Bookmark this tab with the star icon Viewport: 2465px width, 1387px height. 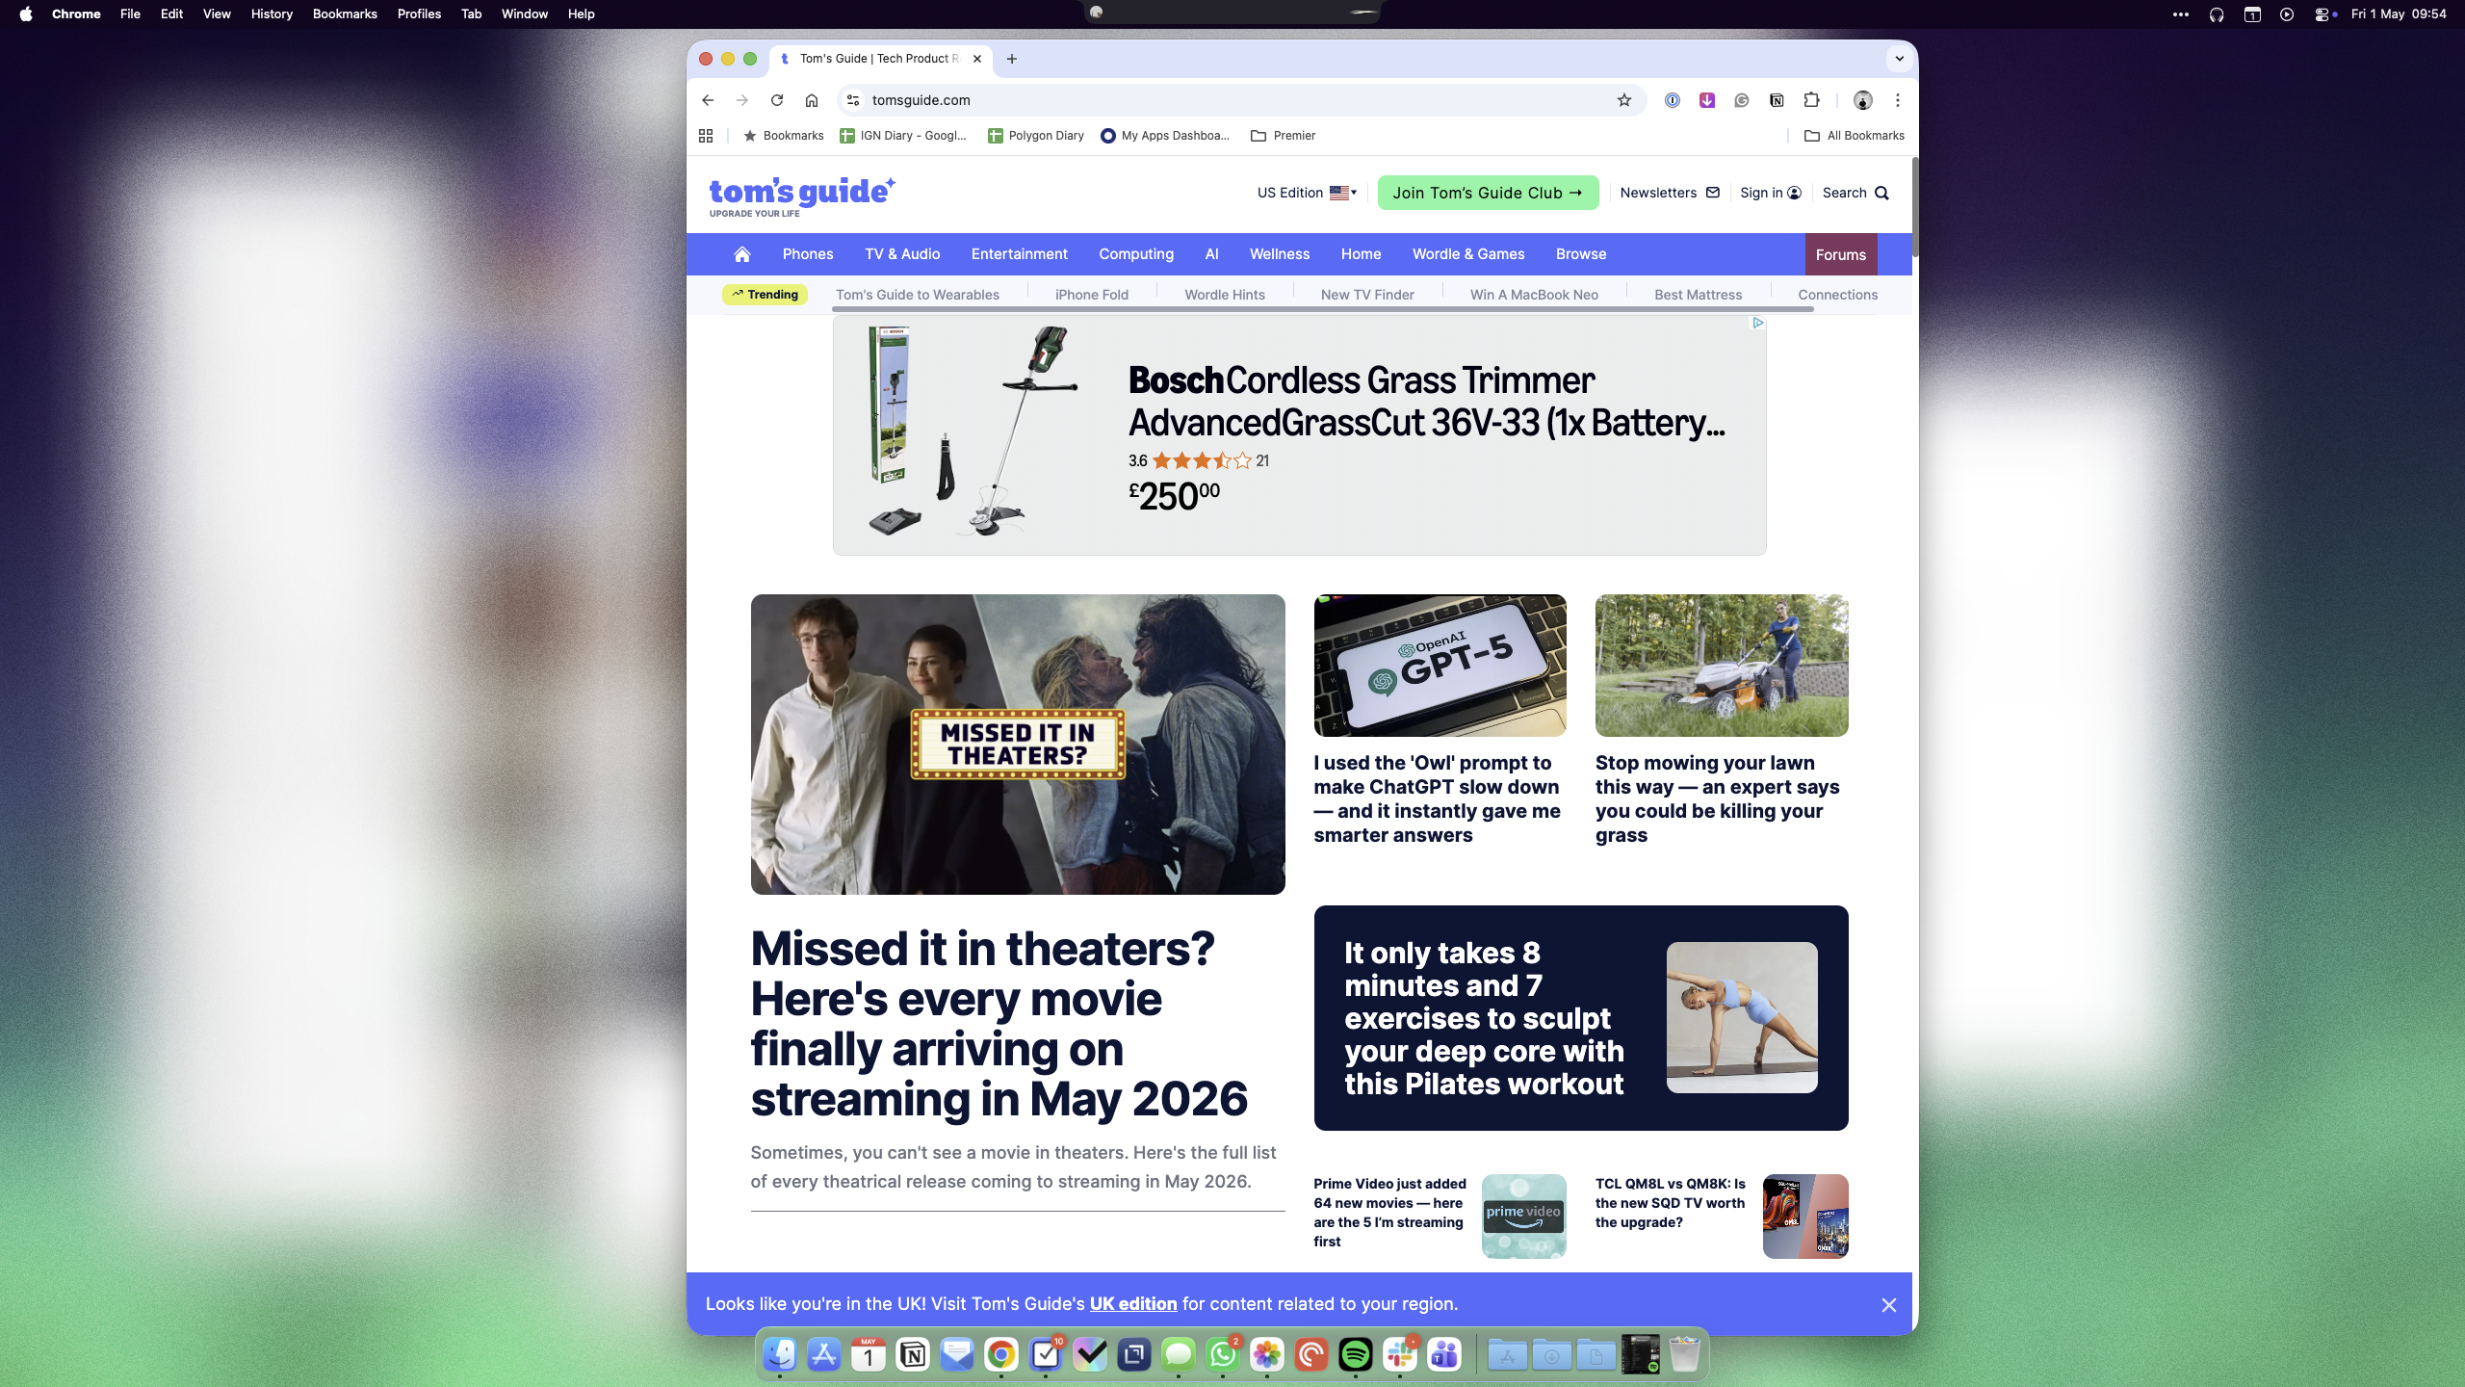1624,100
